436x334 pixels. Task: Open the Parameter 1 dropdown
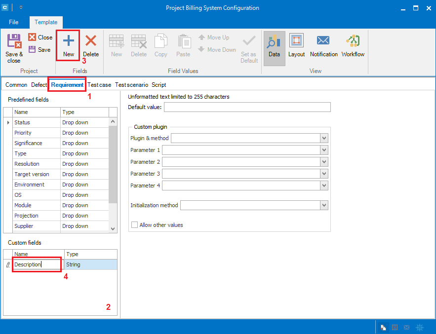(324, 150)
